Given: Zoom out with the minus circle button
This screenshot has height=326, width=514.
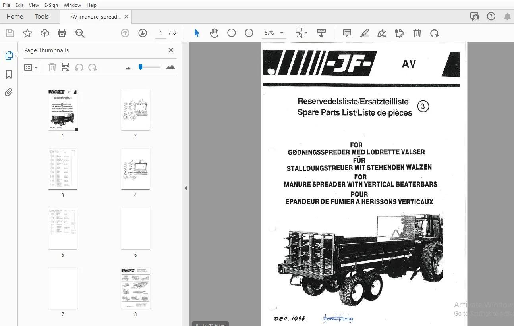Looking at the screenshot, I should [x=232, y=33].
